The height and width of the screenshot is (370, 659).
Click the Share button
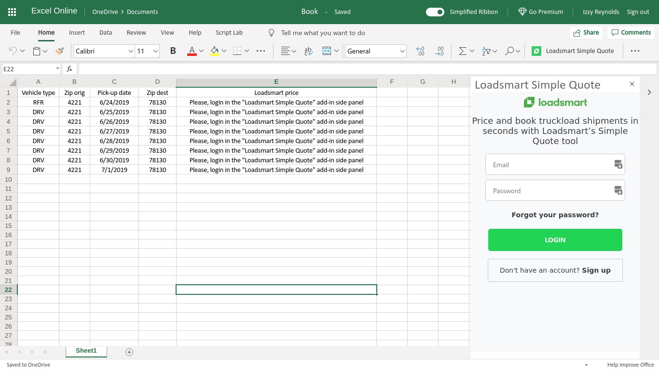[x=586, y=33]
